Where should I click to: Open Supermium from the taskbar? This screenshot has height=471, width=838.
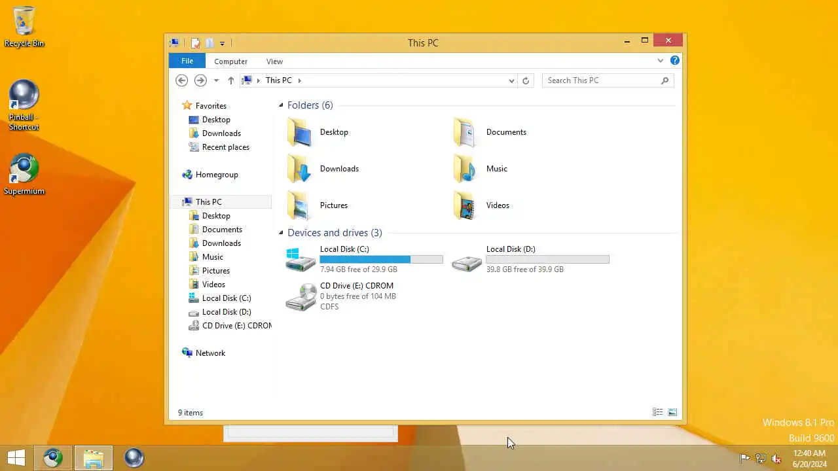click(x=53, y=458)
